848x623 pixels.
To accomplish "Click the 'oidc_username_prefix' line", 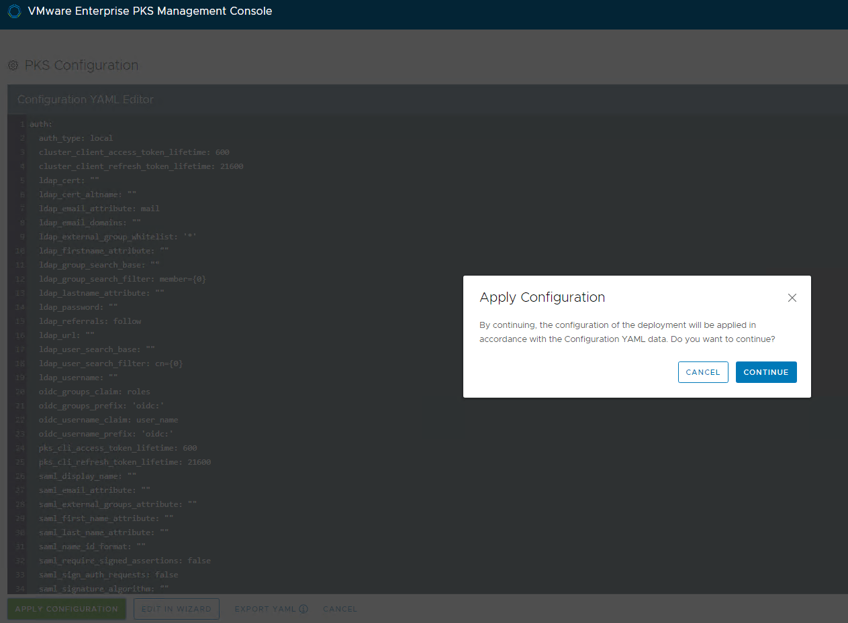I will coord(106,434).
